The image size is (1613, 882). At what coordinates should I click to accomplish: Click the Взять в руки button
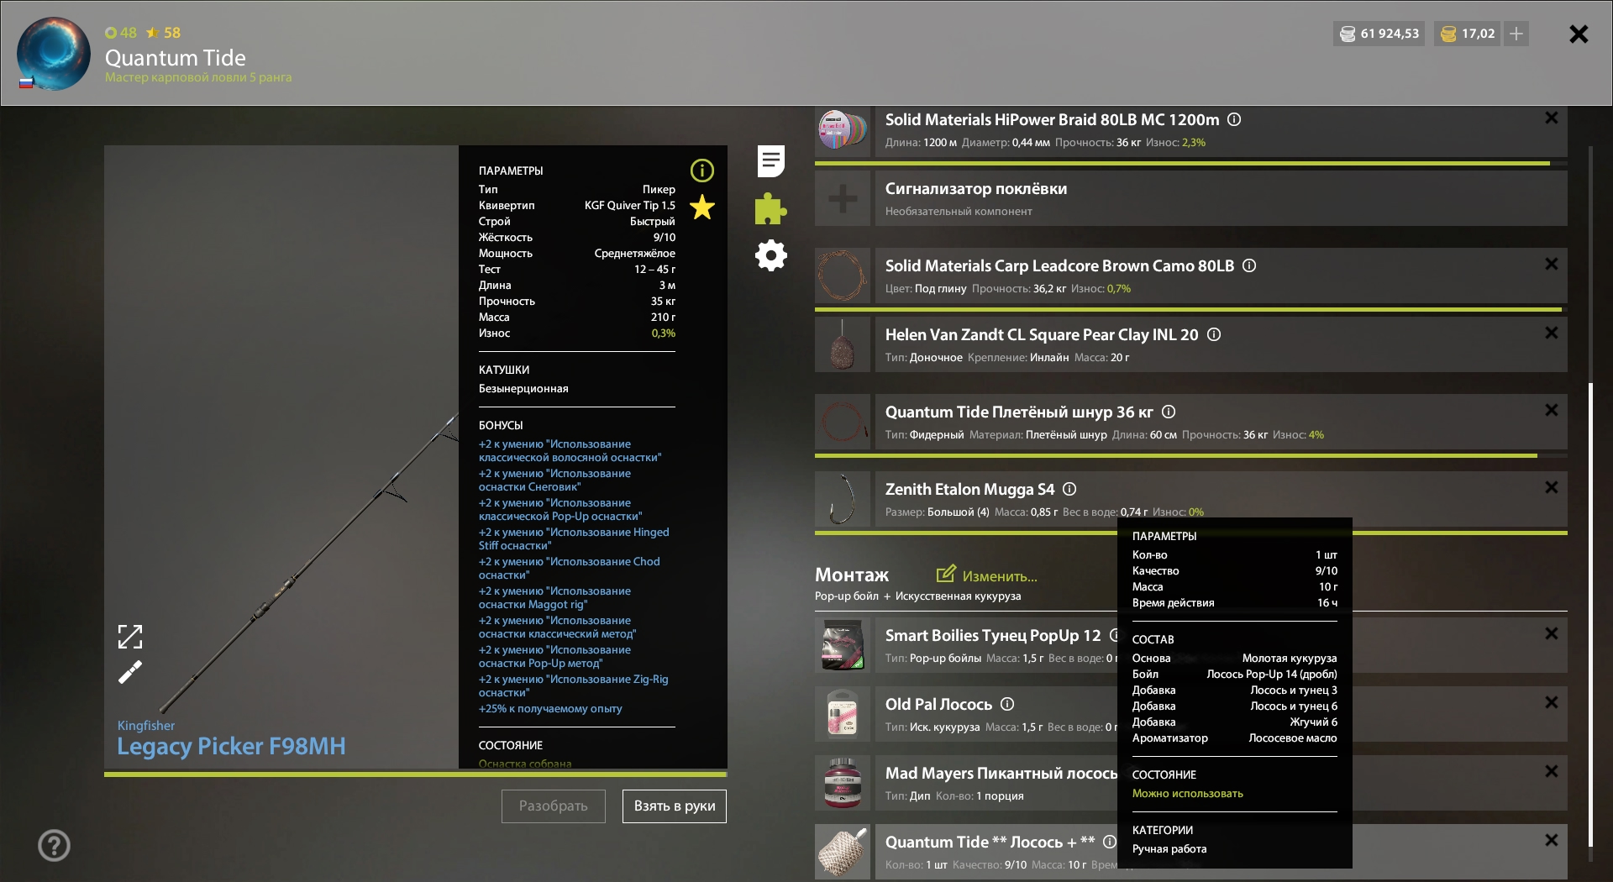675,806
